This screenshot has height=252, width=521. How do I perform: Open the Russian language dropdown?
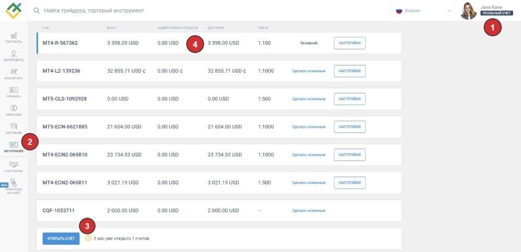424,10
